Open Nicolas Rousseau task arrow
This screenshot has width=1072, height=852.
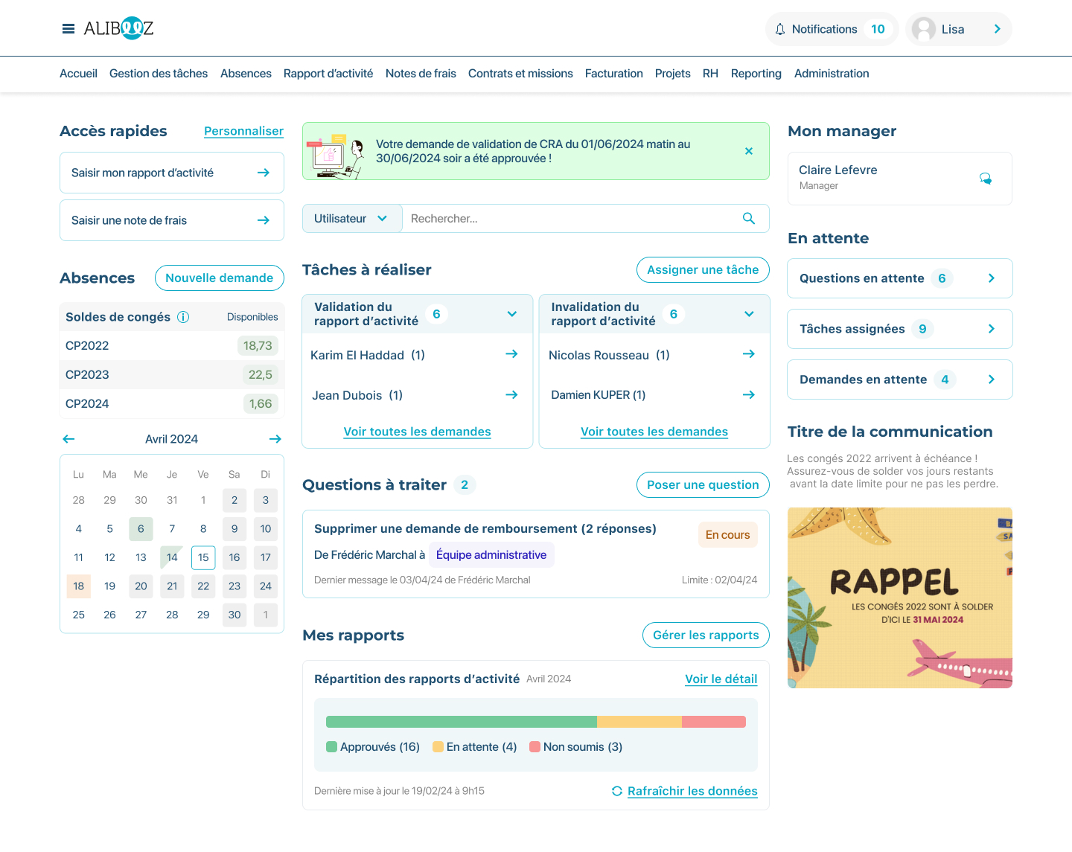coord(749,354)
